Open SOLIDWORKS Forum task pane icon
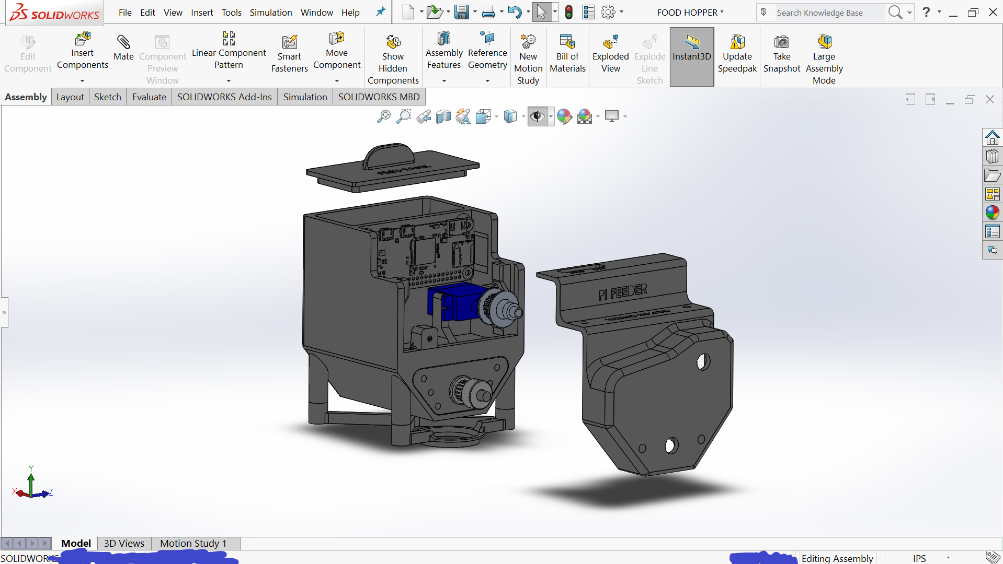Viewport: 1003px width, 564px height. tap(992, 250)
